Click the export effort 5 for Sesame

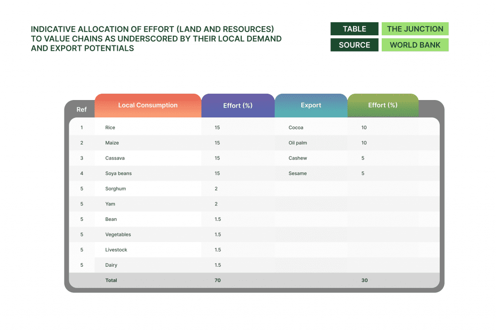(363, 173)
